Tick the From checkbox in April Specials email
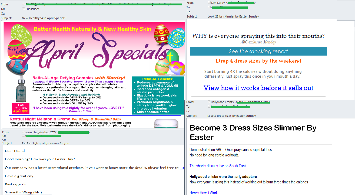This screenshot has width=355, height=195. (x=24, y=4)
